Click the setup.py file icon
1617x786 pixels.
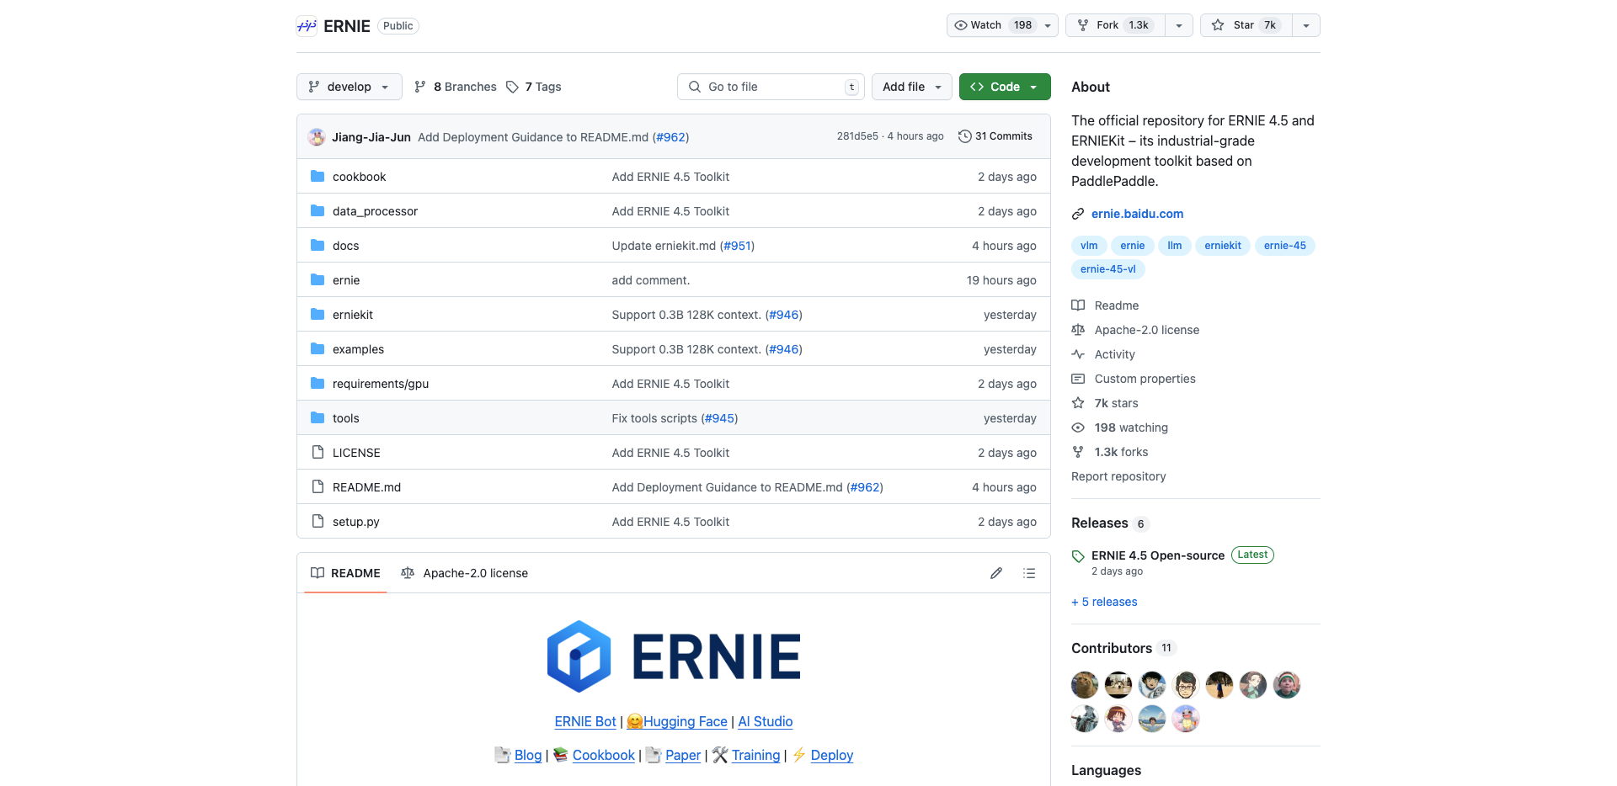318,522
